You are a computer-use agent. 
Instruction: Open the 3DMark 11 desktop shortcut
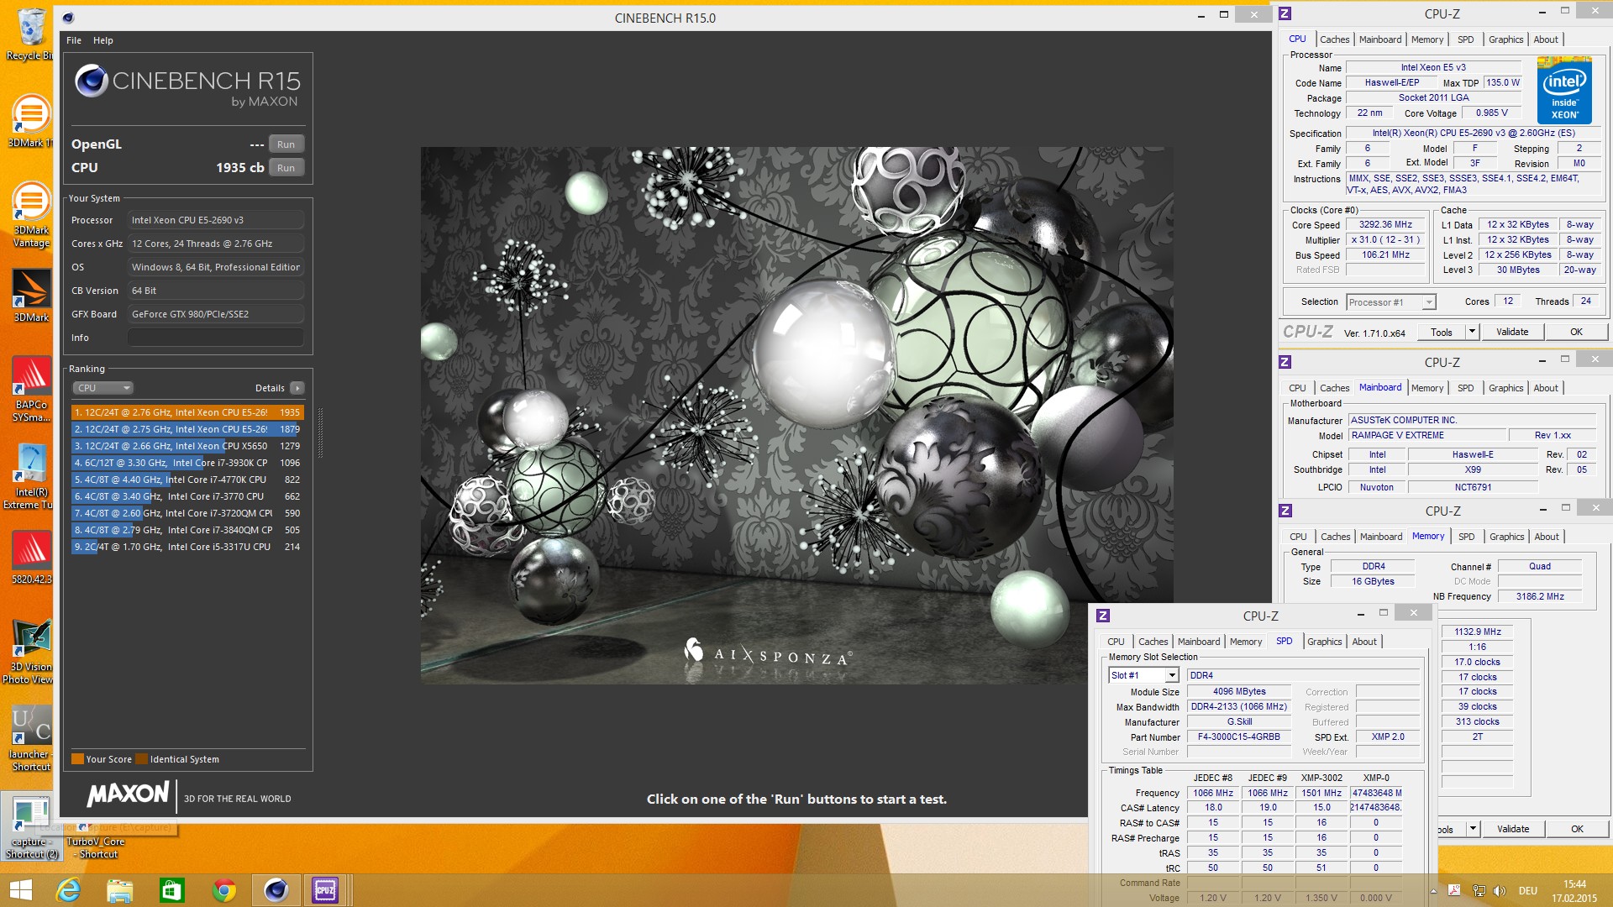tap(30, 120)
